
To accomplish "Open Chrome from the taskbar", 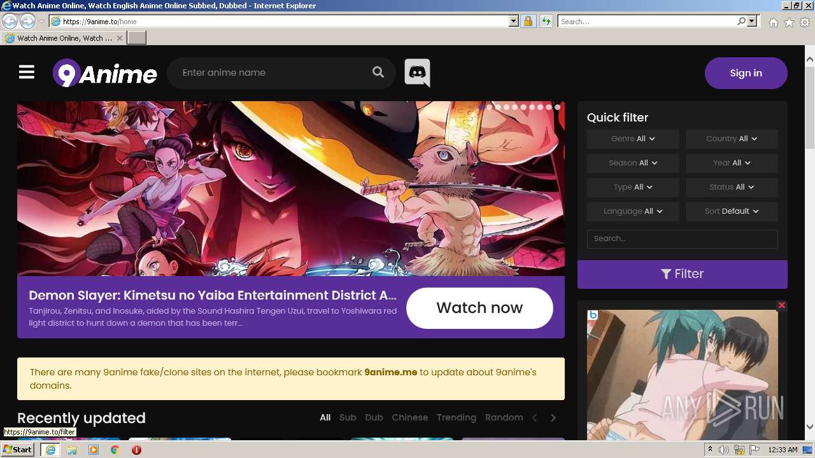I will [x=115, y=450].
